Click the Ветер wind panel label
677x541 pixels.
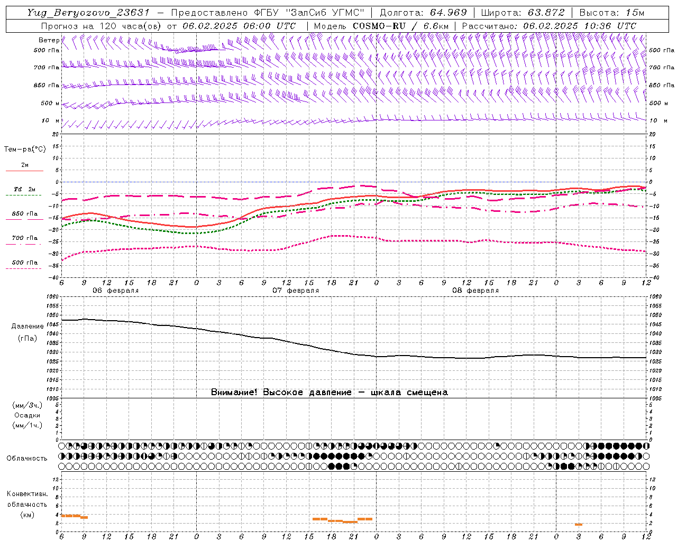click(49, 40)
